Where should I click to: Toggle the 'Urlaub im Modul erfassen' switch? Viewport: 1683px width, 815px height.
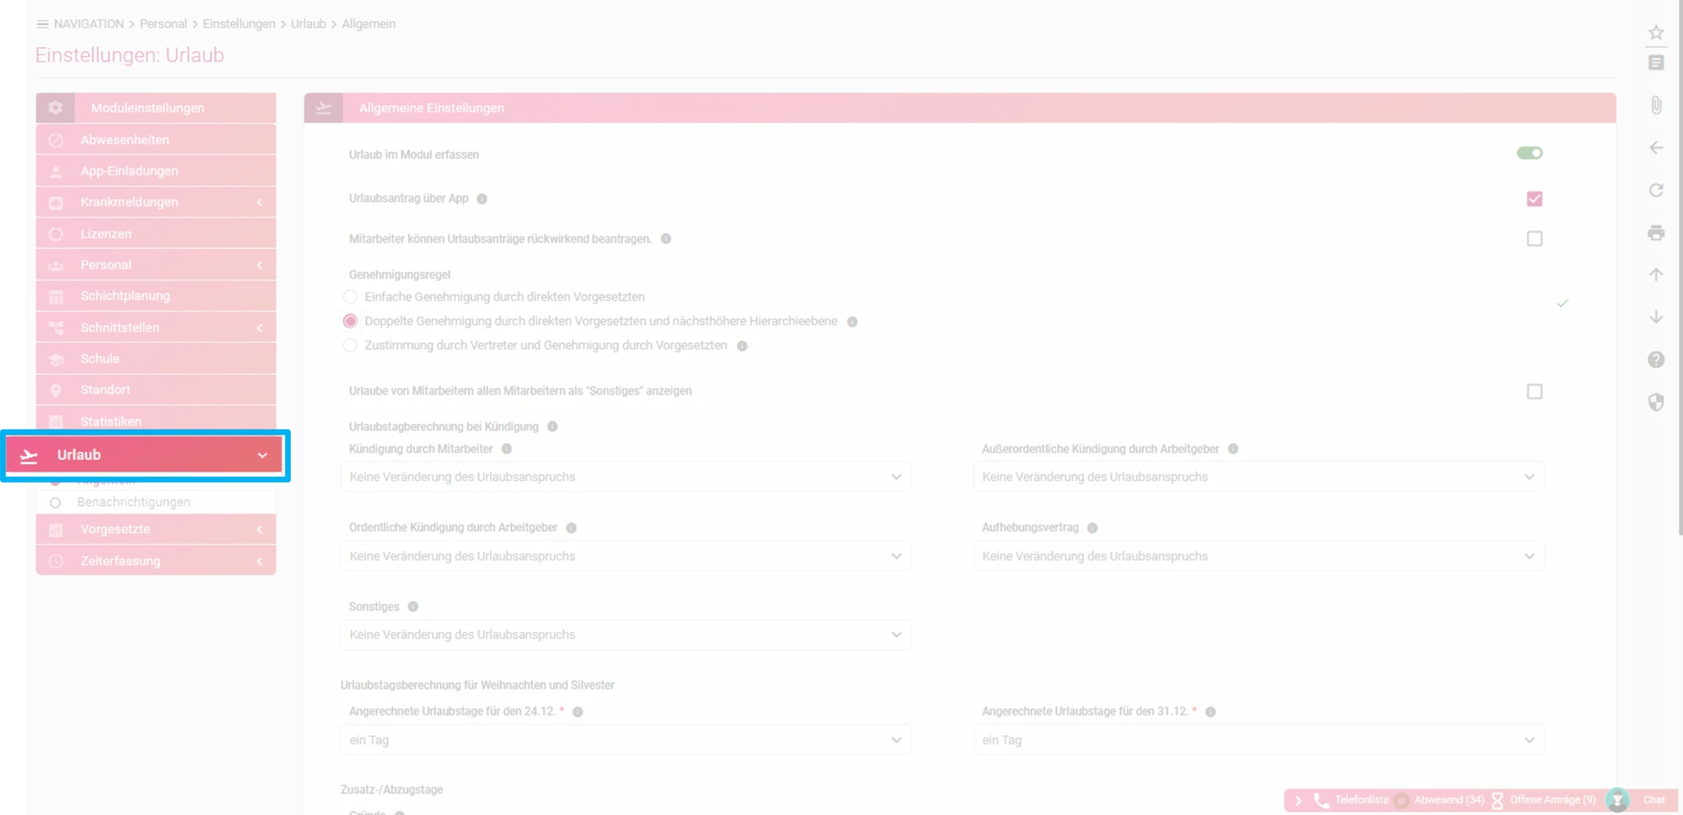(1530, 153)
